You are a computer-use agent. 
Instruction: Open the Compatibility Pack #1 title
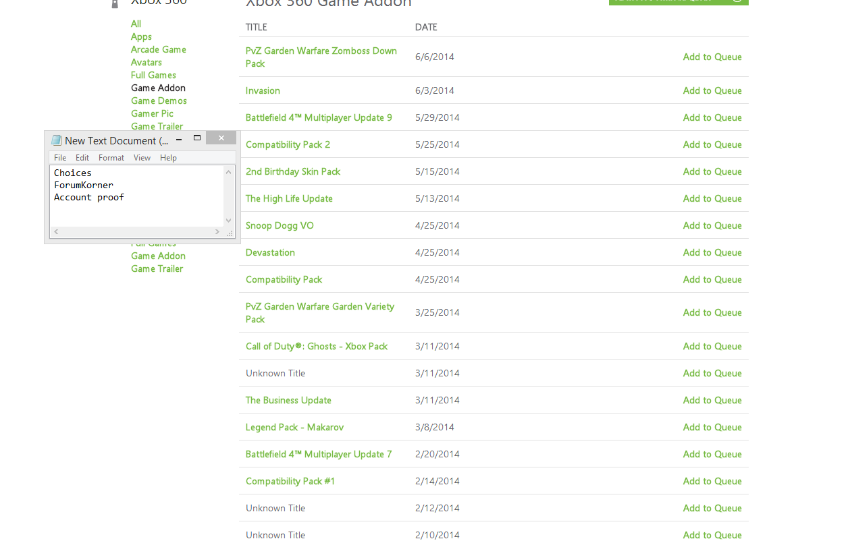click(290, 481)
